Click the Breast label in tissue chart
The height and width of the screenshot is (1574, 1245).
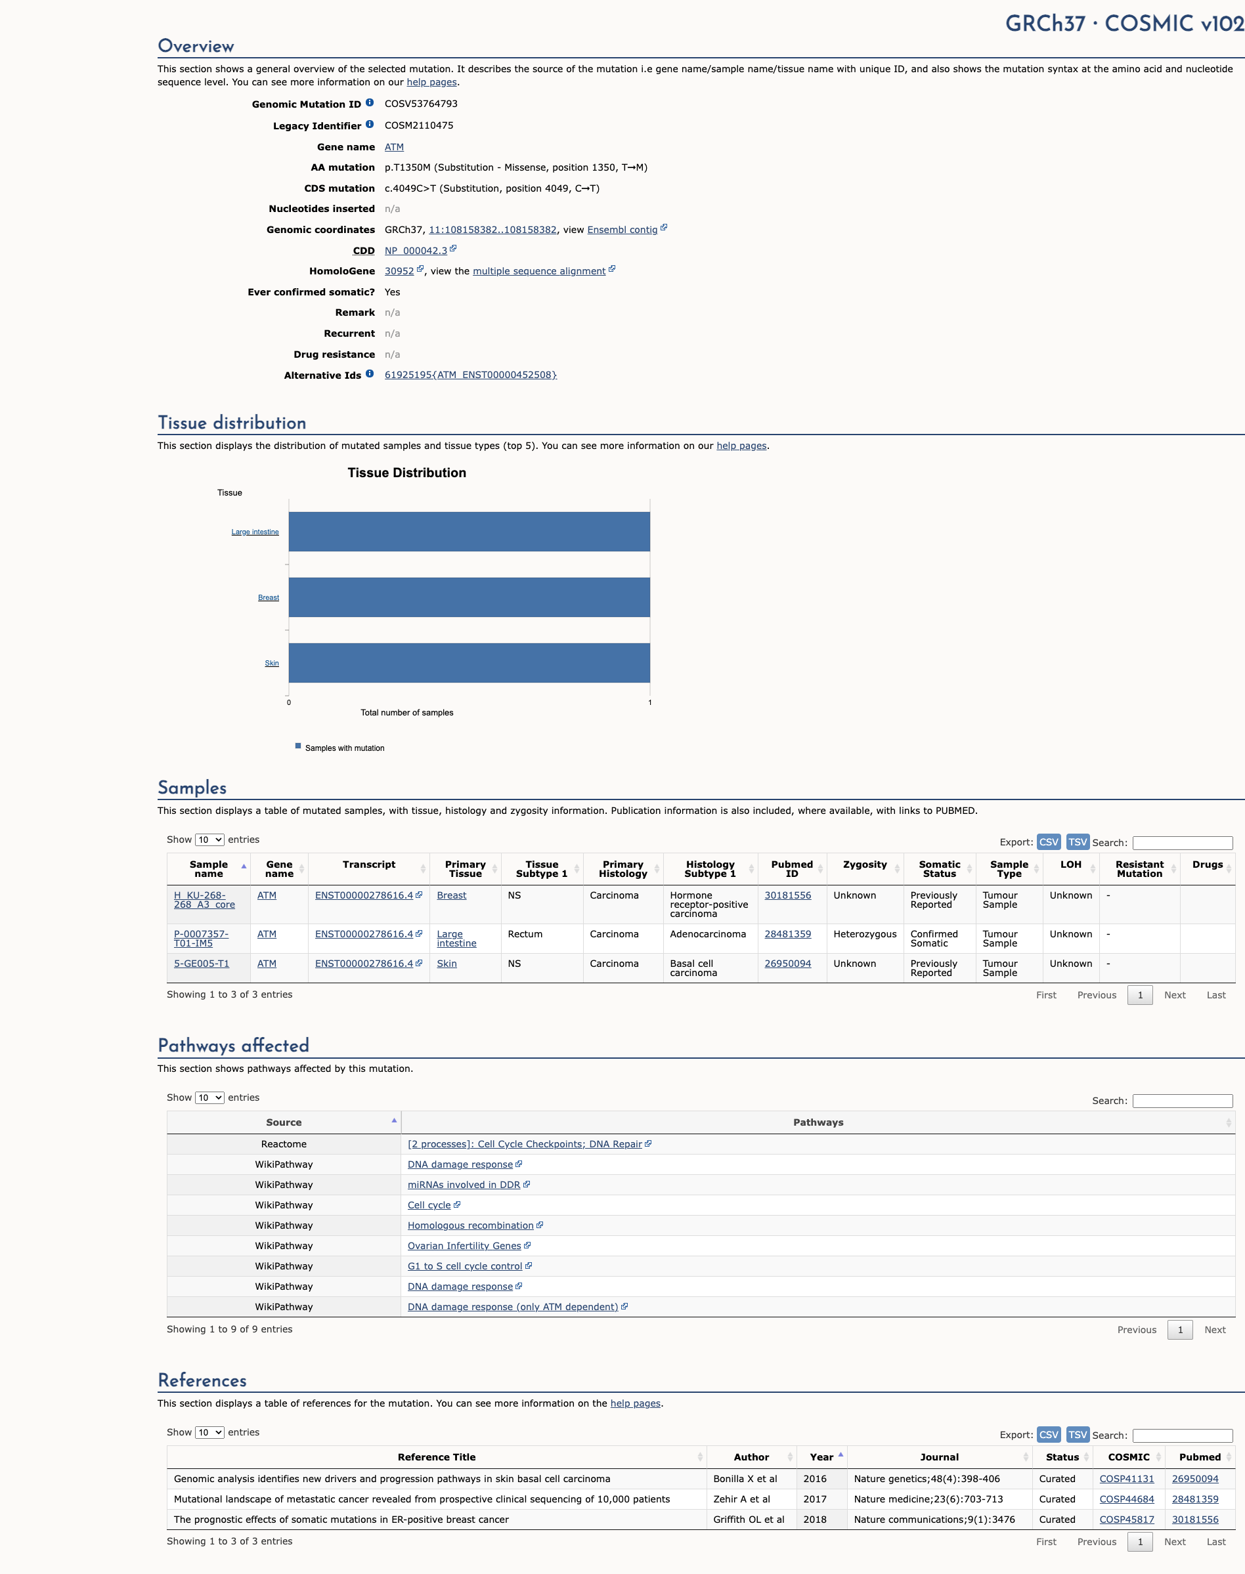click(269, 597)
